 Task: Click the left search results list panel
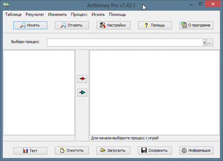pos(39,93)
